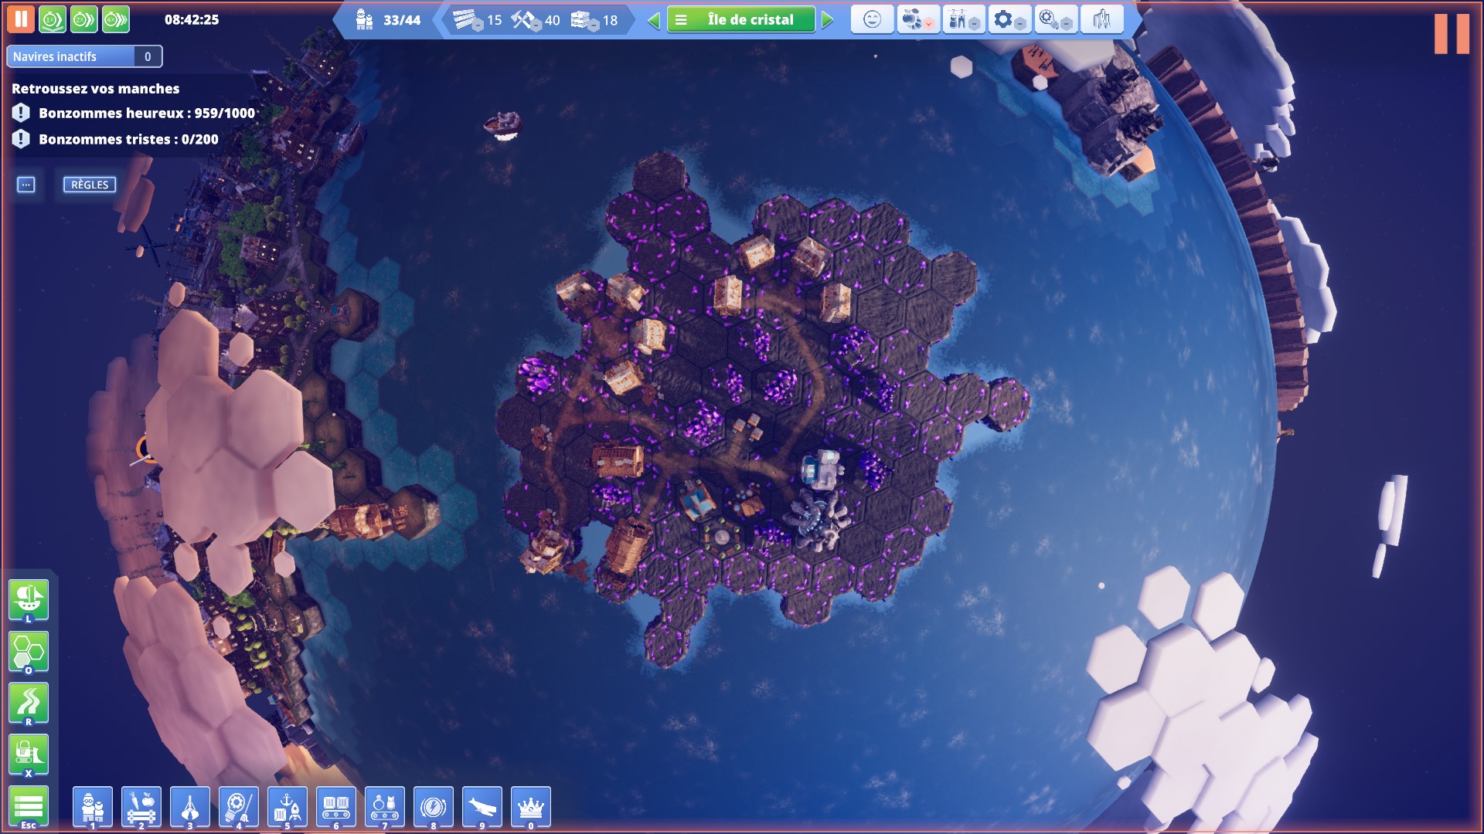
Task: Select the bulldozer demolish tool (X)
Action: pos(29,754)
